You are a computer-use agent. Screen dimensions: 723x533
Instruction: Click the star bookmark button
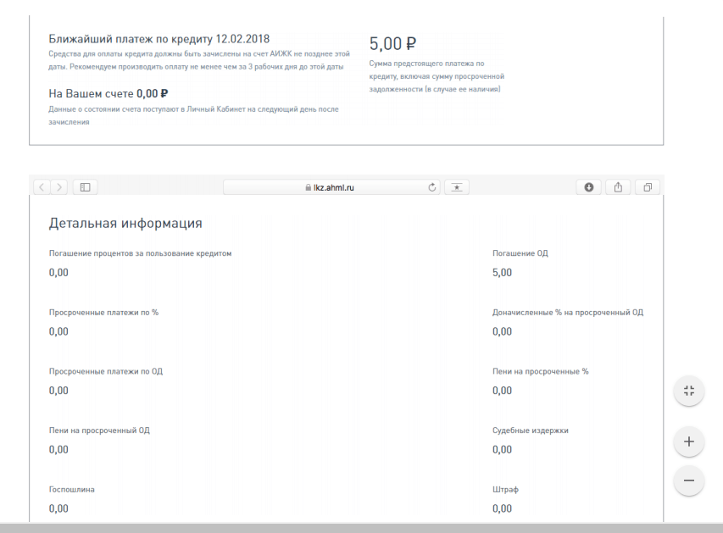[x=457, y=187]
